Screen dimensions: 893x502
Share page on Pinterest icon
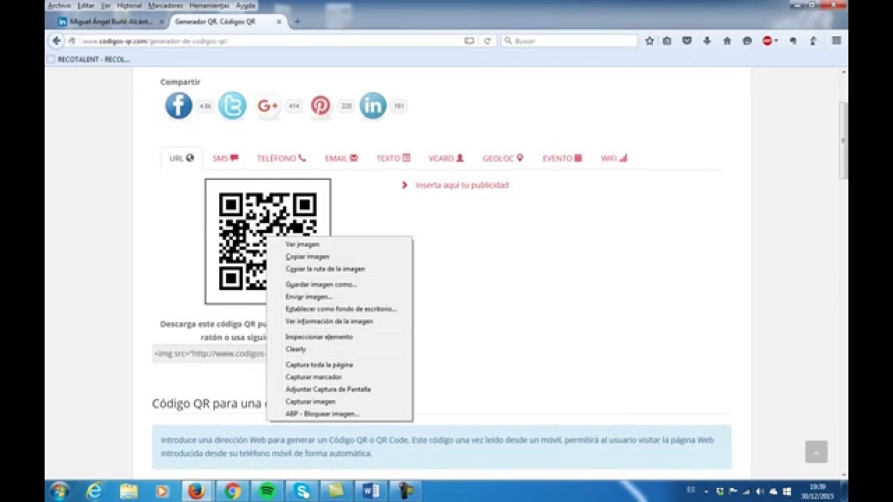(x=321, y=106)
